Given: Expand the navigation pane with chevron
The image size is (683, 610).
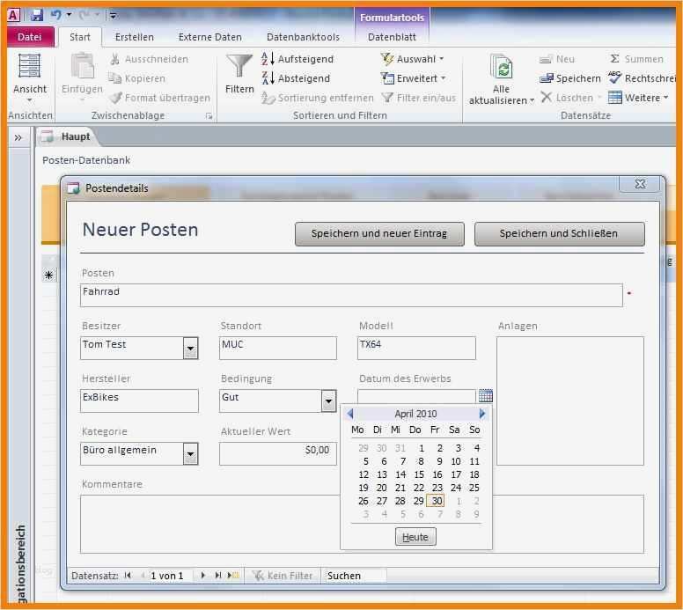Looking at the screenshot, I should [x=18, y=137].
